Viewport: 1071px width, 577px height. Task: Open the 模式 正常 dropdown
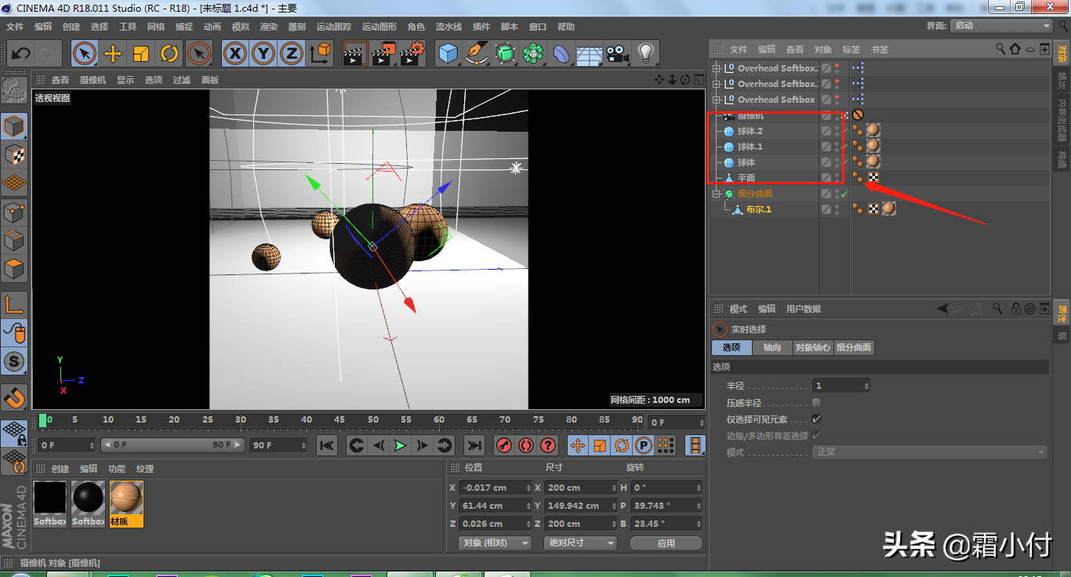tap(930, 452)
